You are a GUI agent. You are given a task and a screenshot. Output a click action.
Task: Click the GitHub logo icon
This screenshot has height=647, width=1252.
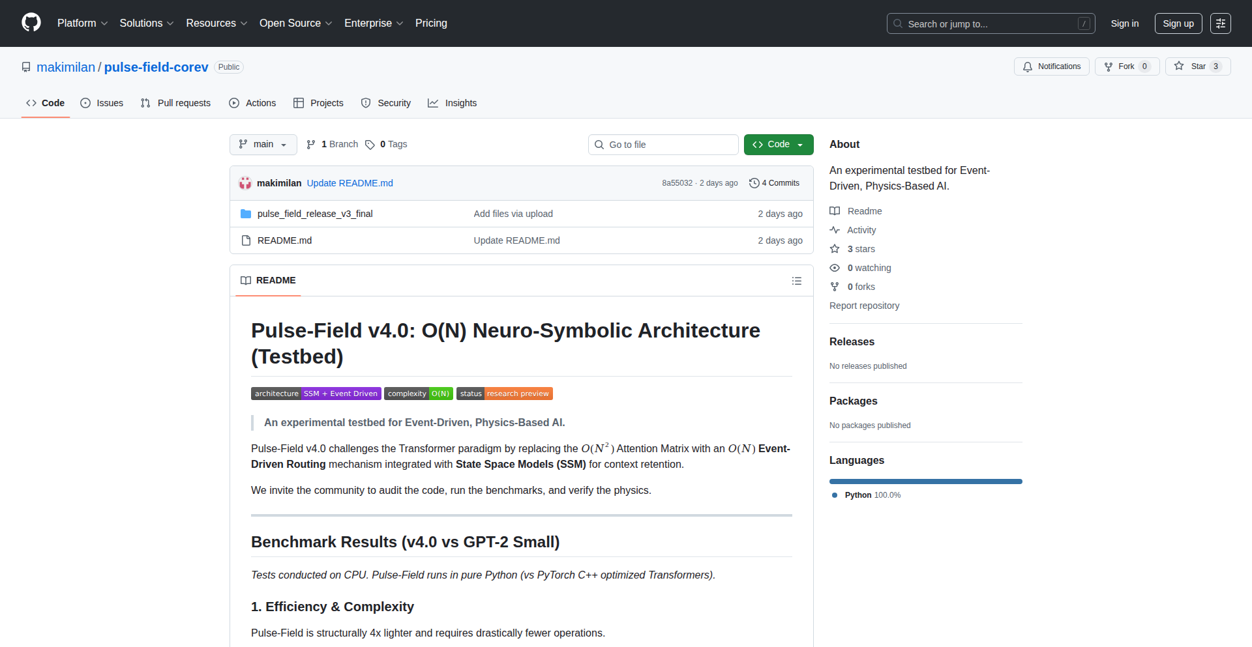click(x=31, y=23)
